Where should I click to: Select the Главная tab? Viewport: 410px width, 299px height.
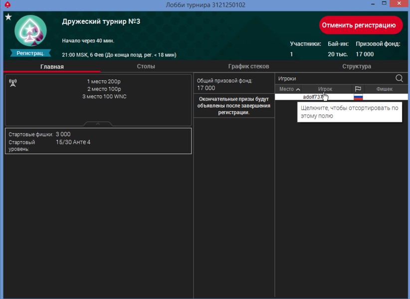click(x=52, y=66)
